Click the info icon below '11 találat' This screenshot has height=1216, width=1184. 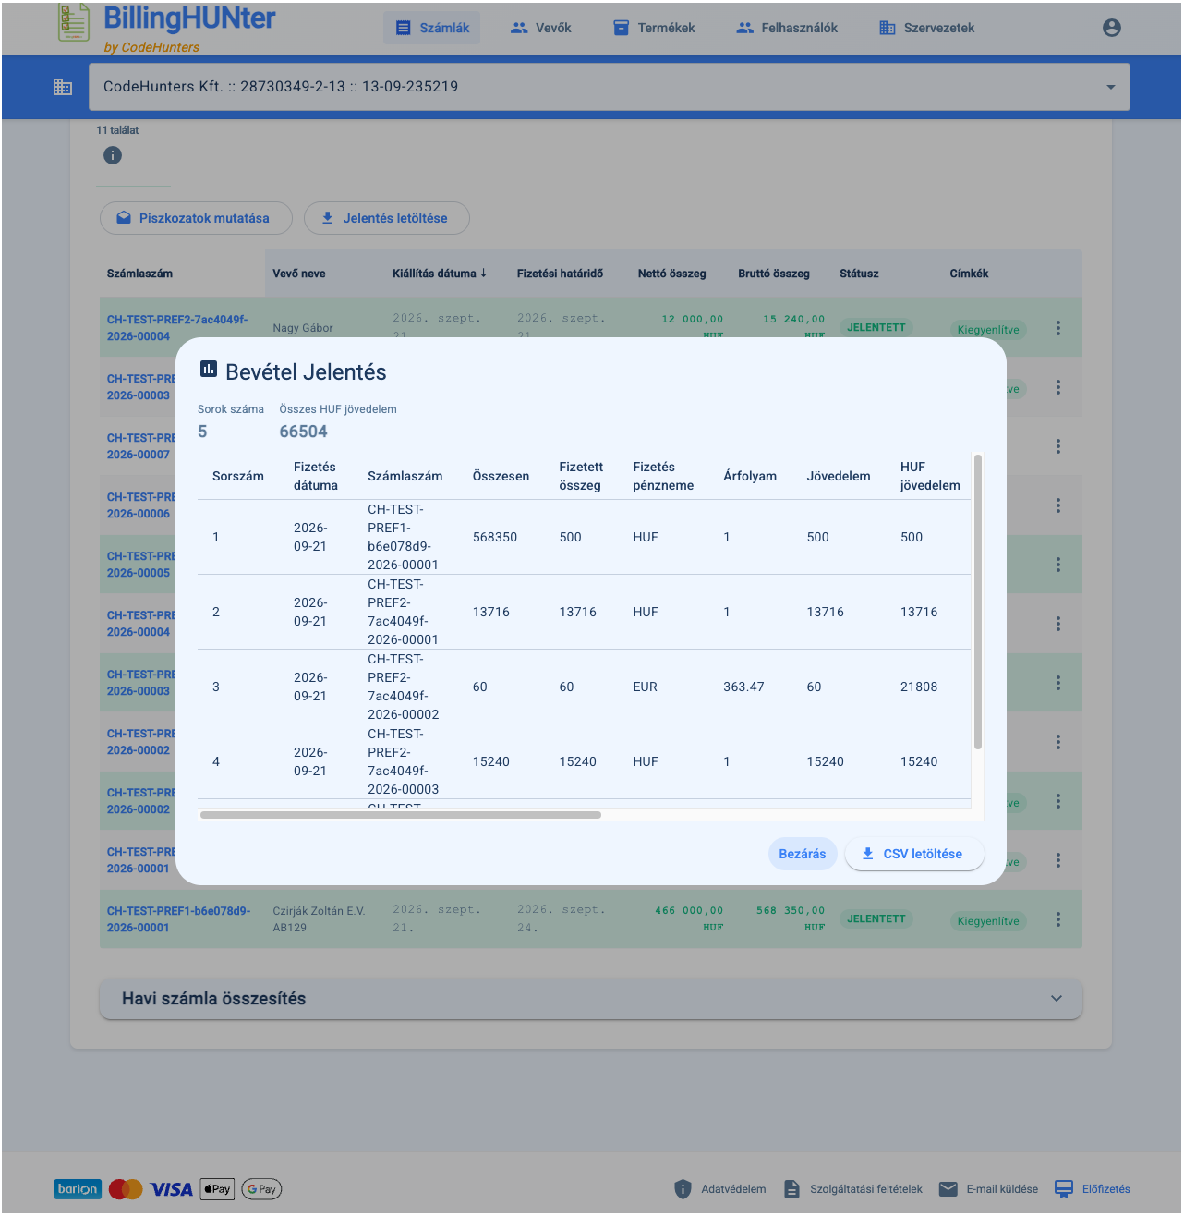pyautogui.click(x=113, y=155)
